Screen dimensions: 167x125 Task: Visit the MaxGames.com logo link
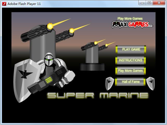pos(132,24)
